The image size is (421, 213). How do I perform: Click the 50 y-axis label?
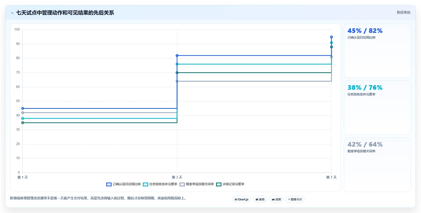18,101
